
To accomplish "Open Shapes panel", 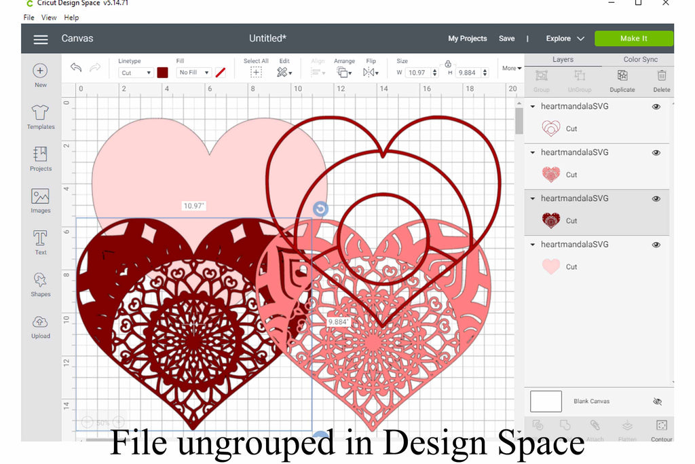I will pyautogui.click(x=40, y=285).
